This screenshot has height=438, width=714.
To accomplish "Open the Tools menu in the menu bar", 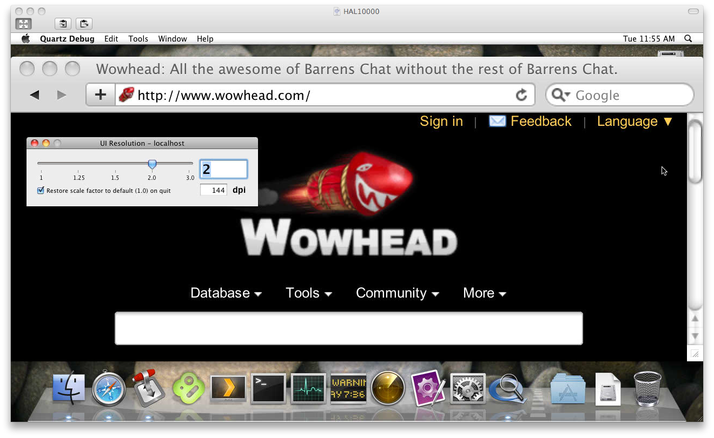I will tap(138, 39).
